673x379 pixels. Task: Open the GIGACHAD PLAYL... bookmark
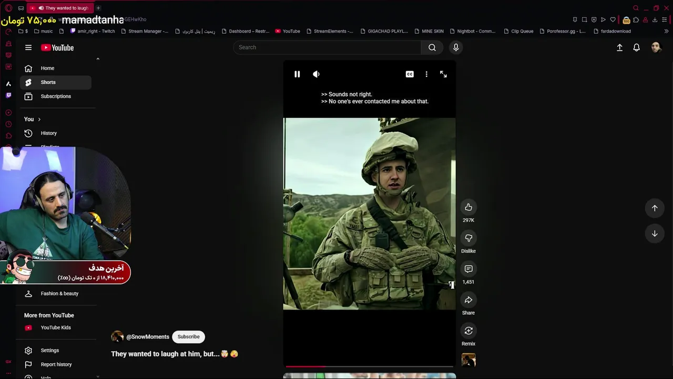tap(384, 31)
